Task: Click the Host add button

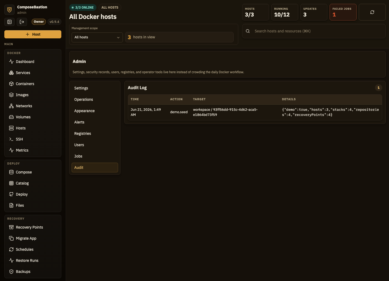Action: click(33, 34)
